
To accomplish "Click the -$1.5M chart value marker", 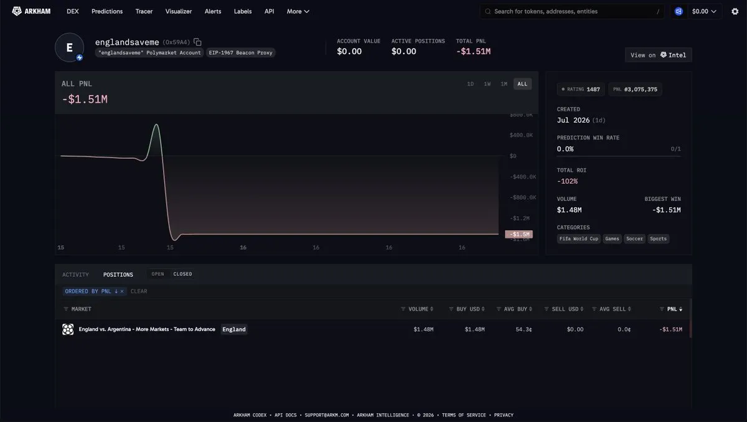I will (518, 234).
